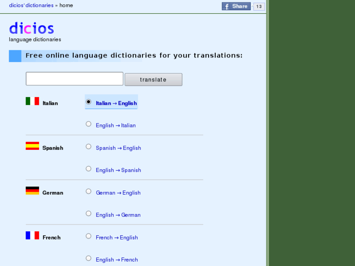The height and width of the screenshot is (266, 355).
Task: Select the English → Spanish radio button
Action: point(88,169)
